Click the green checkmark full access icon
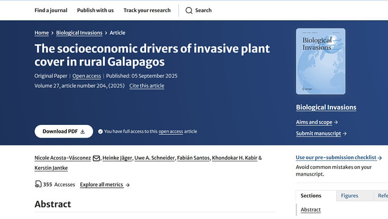 pyautogui.click(x=100, y=132)
